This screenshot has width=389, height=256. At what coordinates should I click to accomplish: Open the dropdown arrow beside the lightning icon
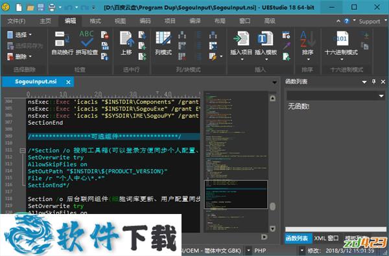[221, 57]
